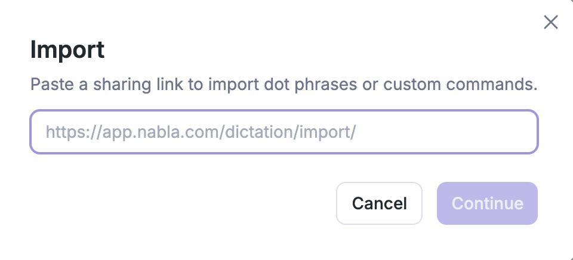Image resolution: width=573 pixels, height=260 pixels.
Task: Tap the white Cancel button
Action: tap(379, 203)
